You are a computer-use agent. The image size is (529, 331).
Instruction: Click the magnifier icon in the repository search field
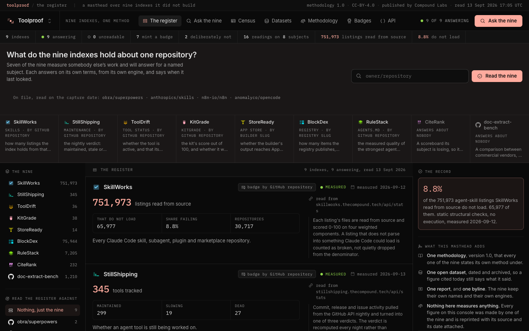(x=359, y=76)
